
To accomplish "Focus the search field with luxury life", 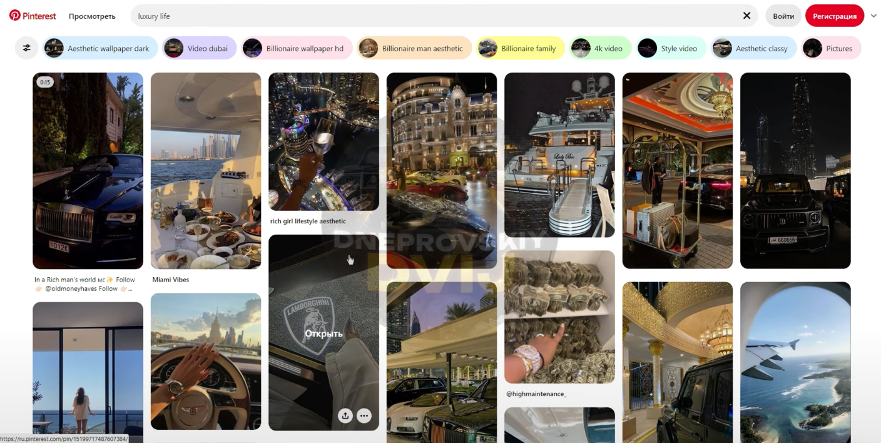I will (435, 16).
